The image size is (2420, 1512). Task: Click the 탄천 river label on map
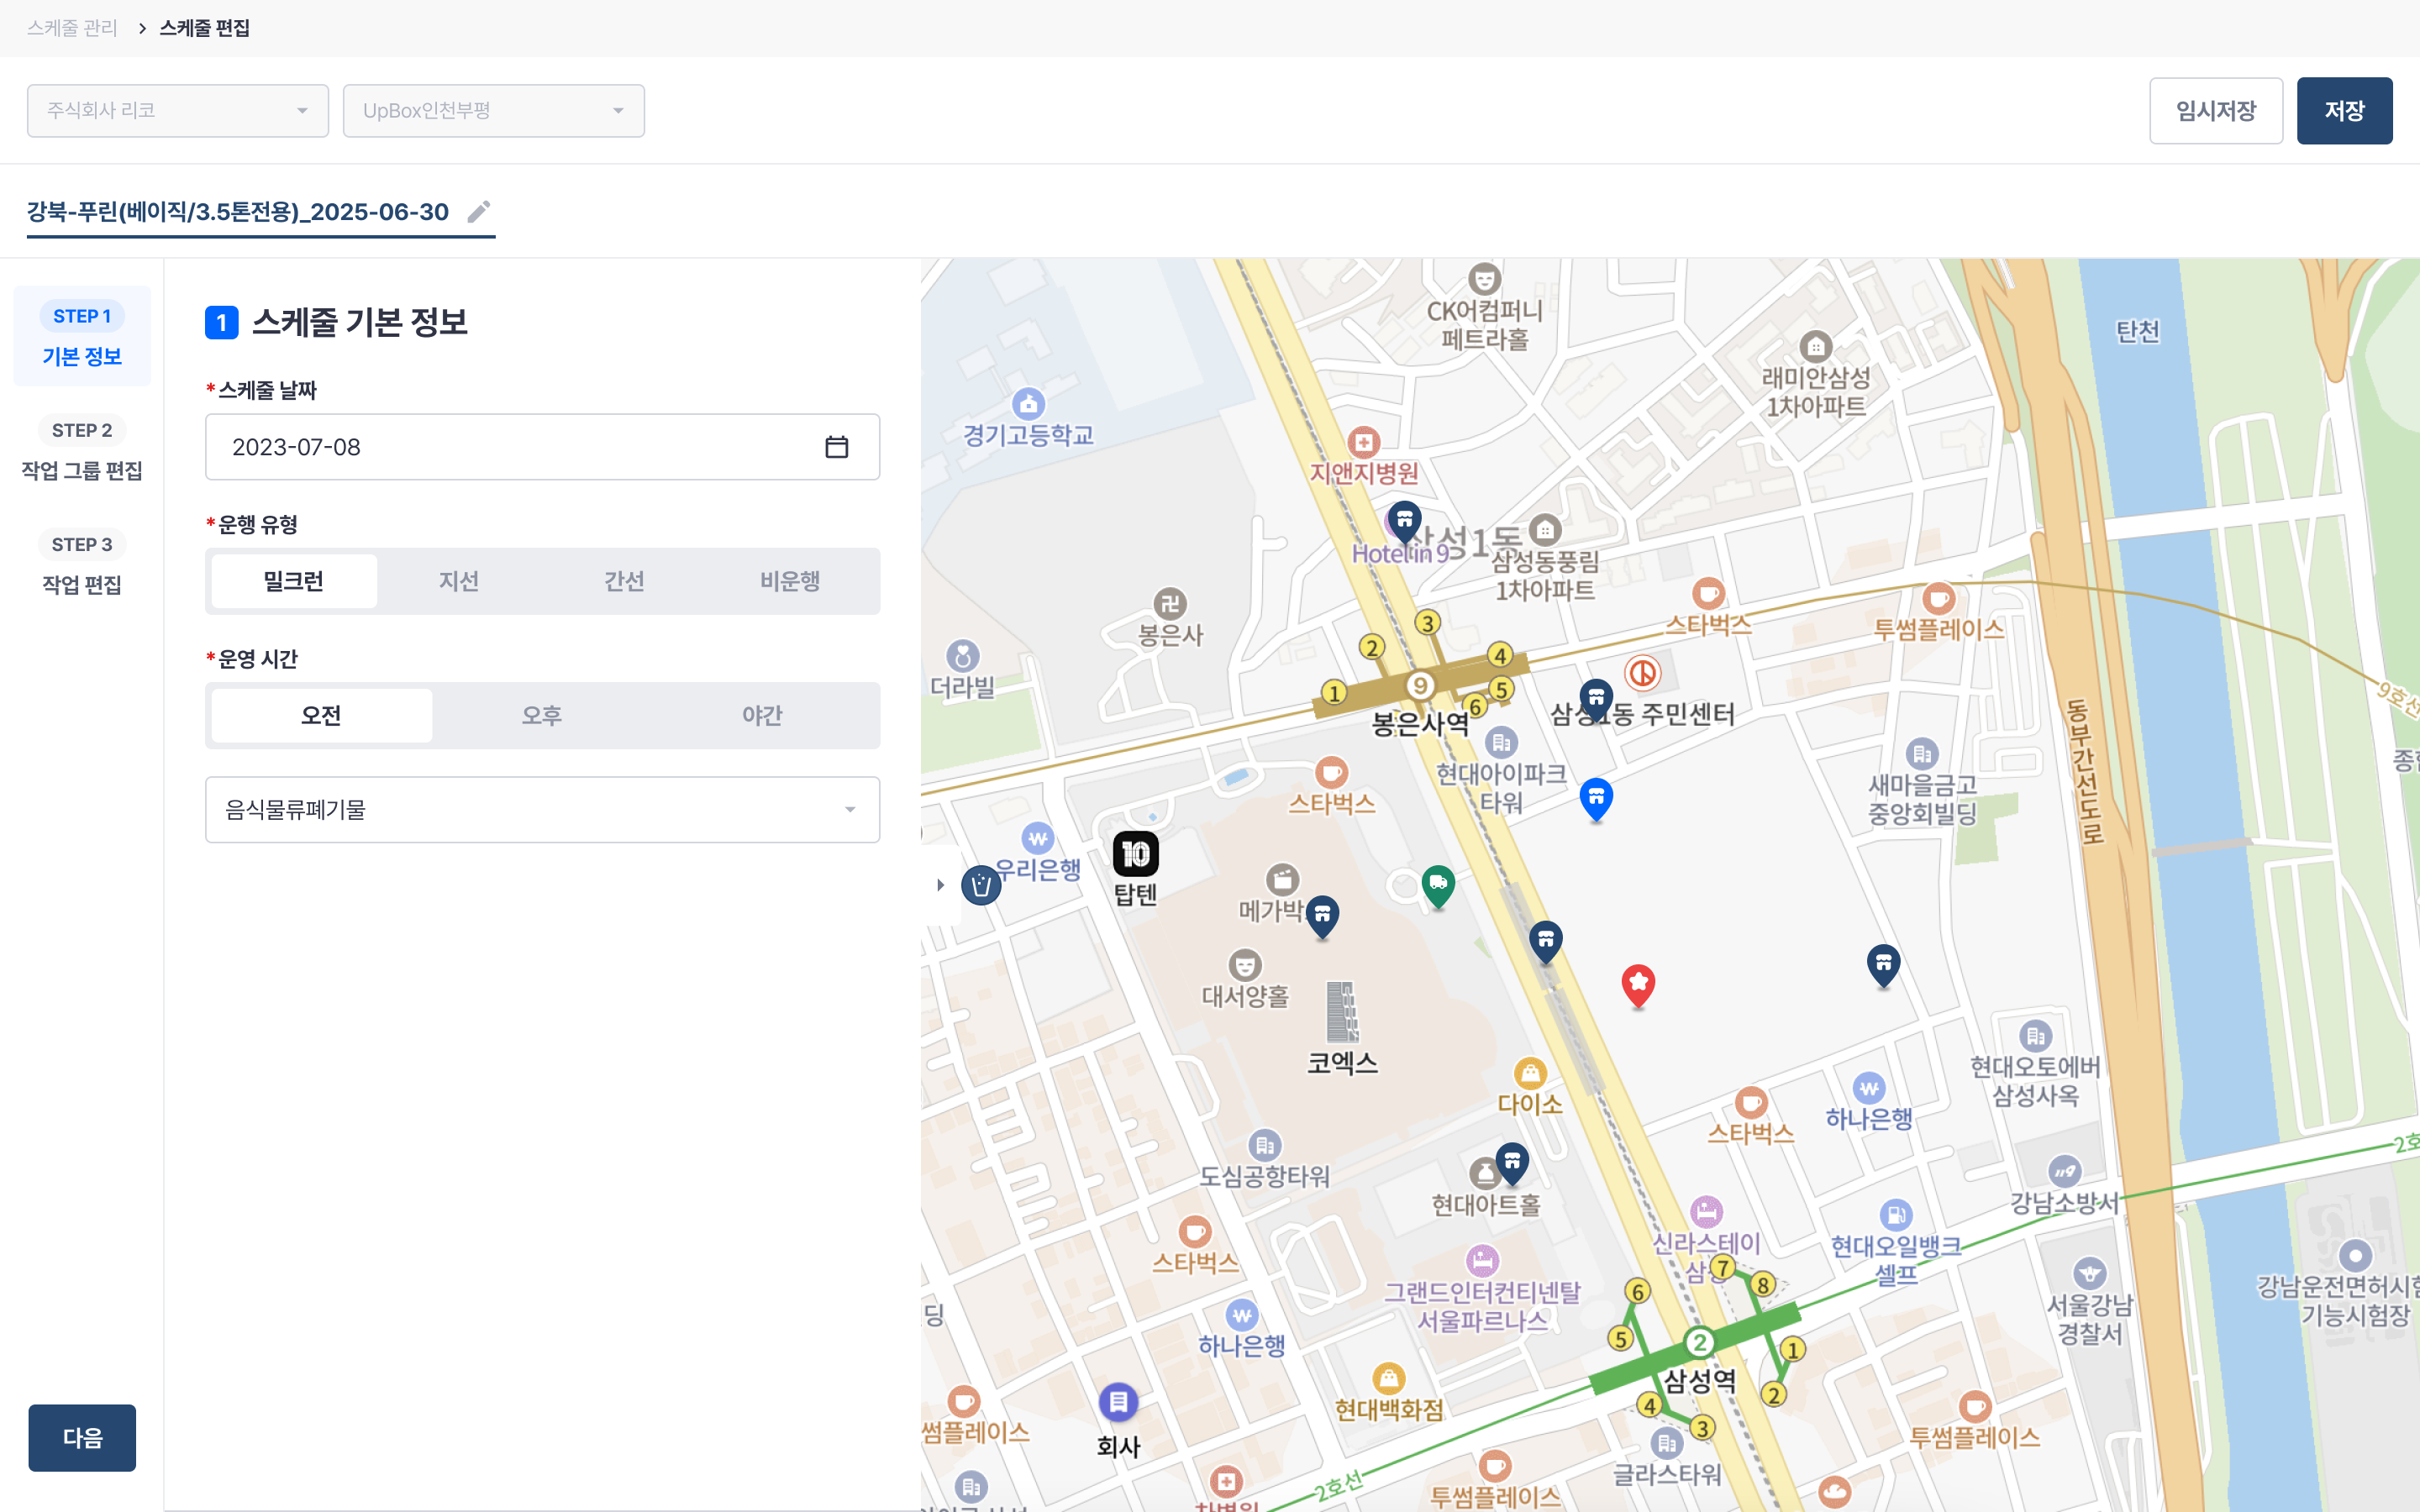pyautogui.click(x=2138, y=331)
